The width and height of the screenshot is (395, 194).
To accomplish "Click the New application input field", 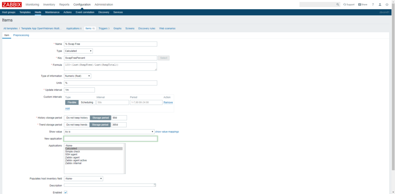I will pyautogui.click(x=111, y=139).
